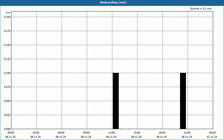Click the 09:00 time axis label
The height and width of the screenshot is (140, 224).
pyautogui.click(x=87, y=133)
